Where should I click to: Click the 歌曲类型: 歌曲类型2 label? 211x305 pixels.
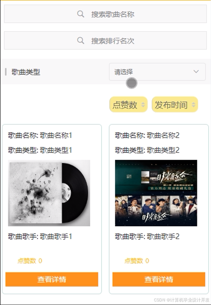click(147, 150)
